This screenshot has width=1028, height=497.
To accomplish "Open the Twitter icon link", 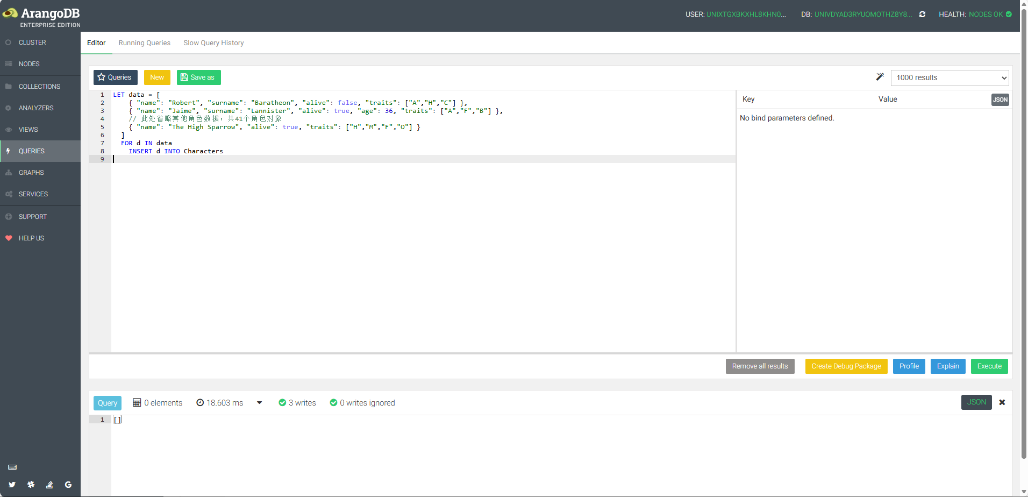I will [12, 485].
